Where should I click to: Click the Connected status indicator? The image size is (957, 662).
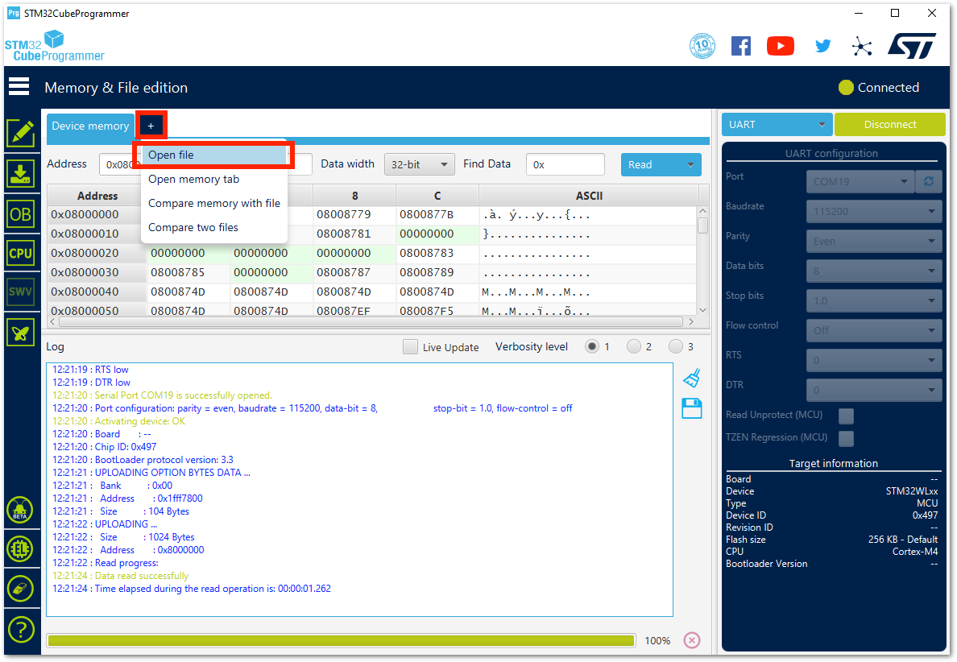point(879,87)
